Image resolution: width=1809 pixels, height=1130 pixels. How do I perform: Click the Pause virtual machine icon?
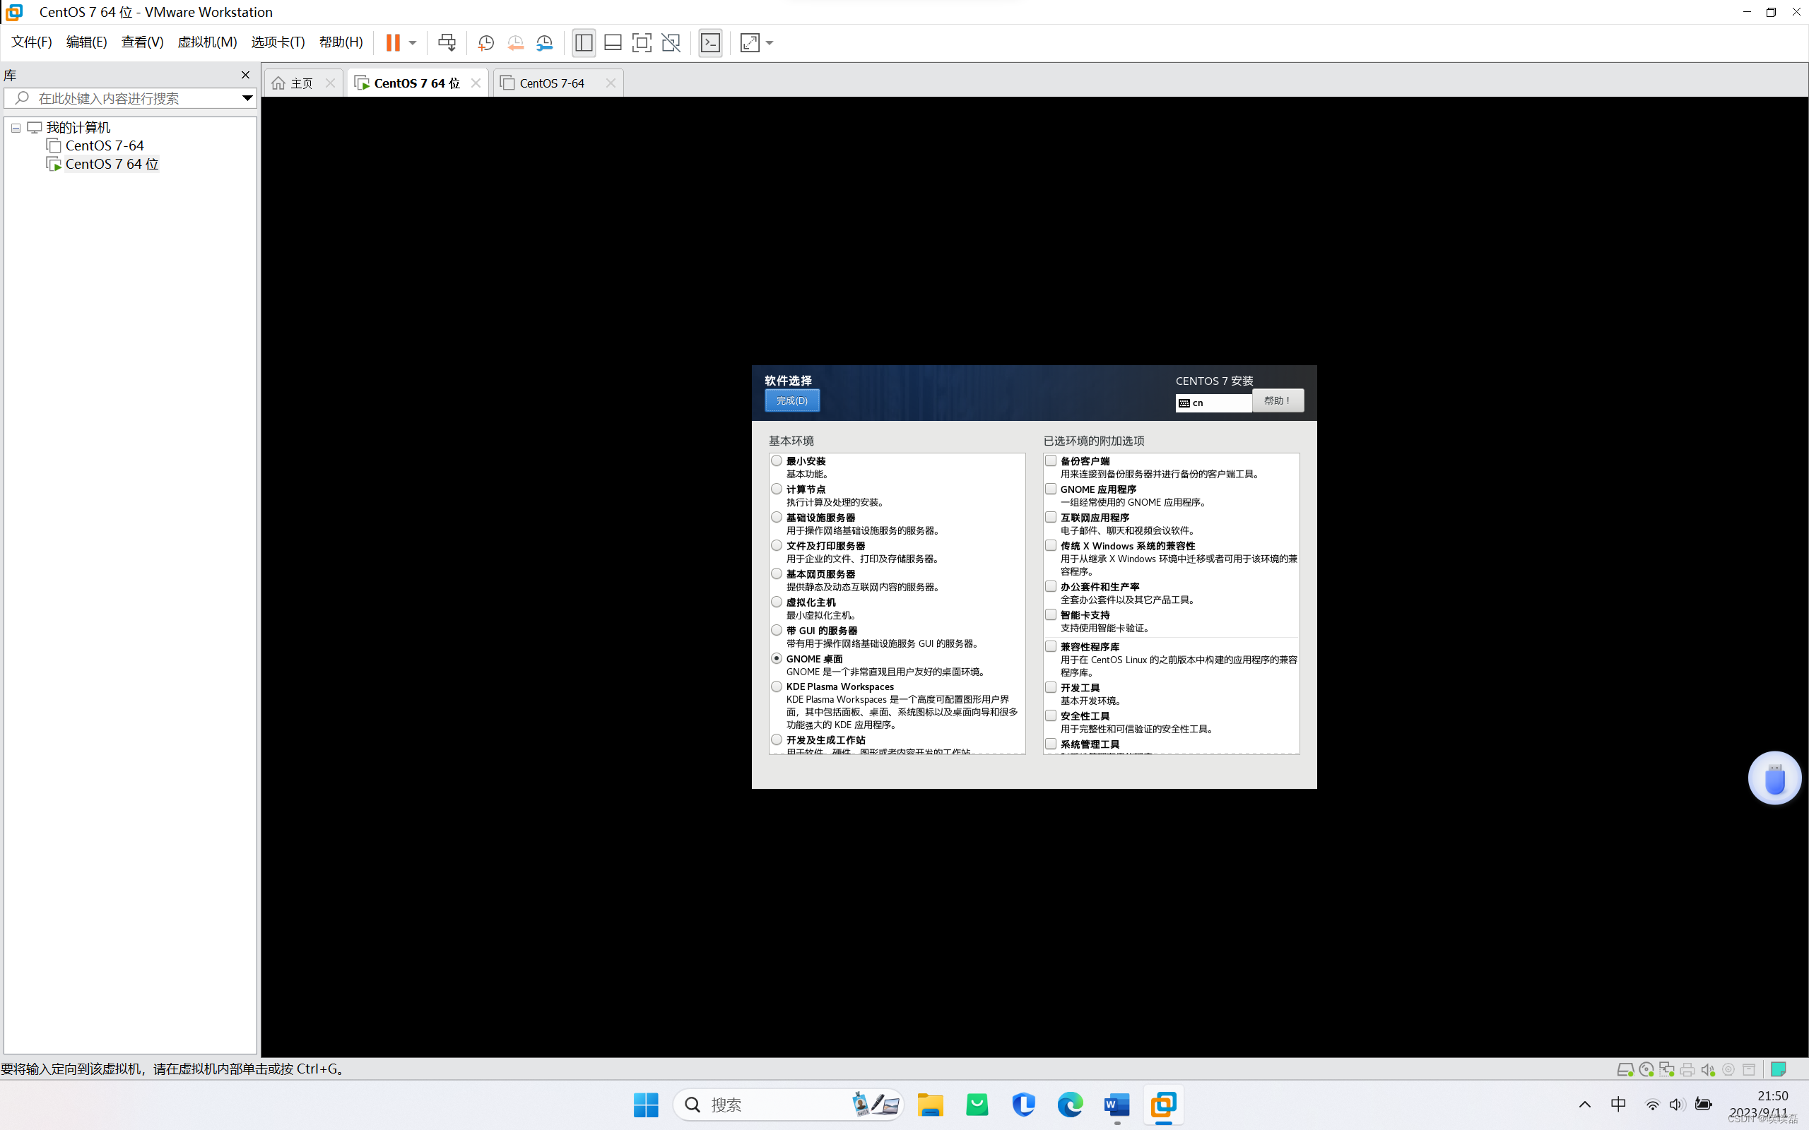tap(392, 42)
